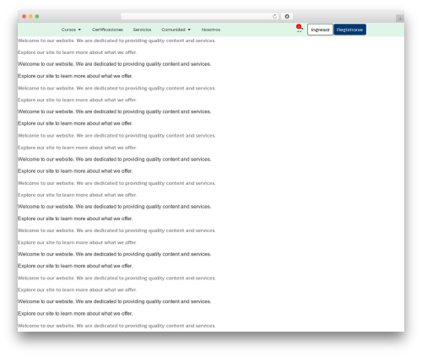Open the shopping cart icon
422x357 pixels.
click(299, 29)
